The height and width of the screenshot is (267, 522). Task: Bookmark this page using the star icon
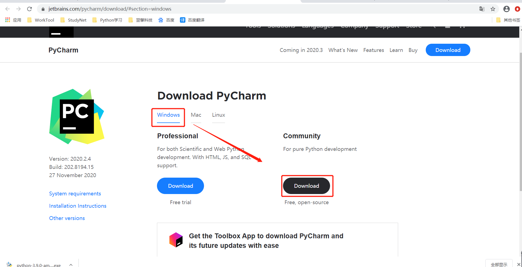[493, 9]
